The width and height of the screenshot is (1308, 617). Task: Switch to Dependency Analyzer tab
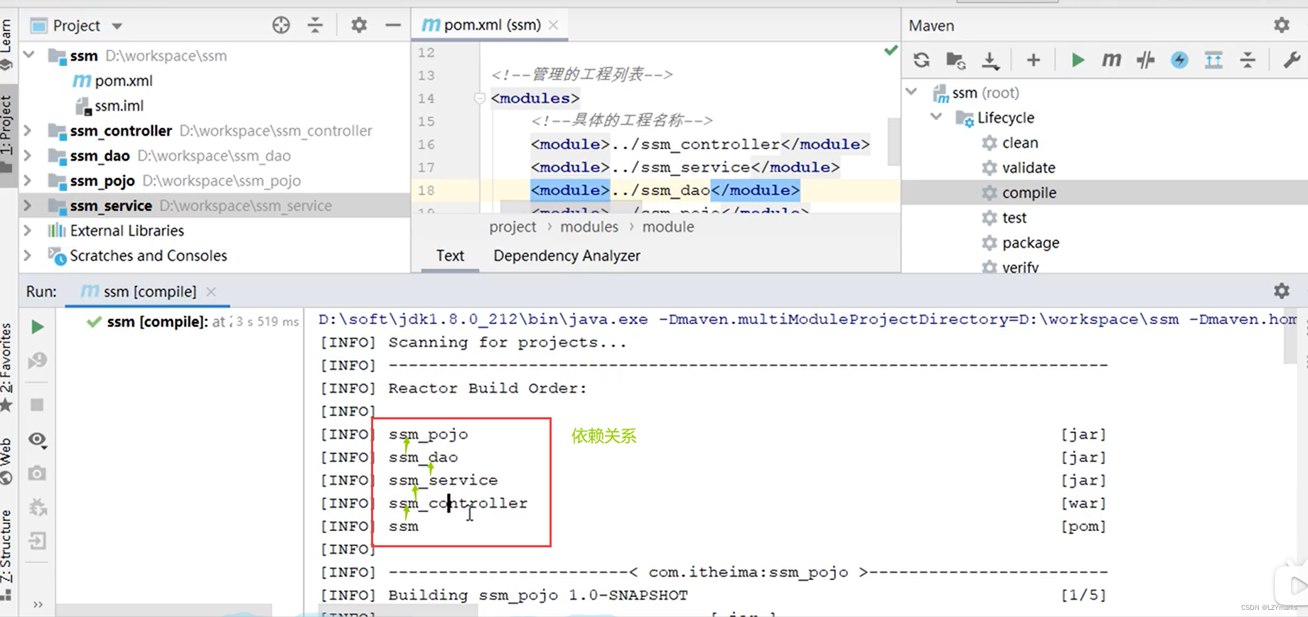[x=567, y=256]
